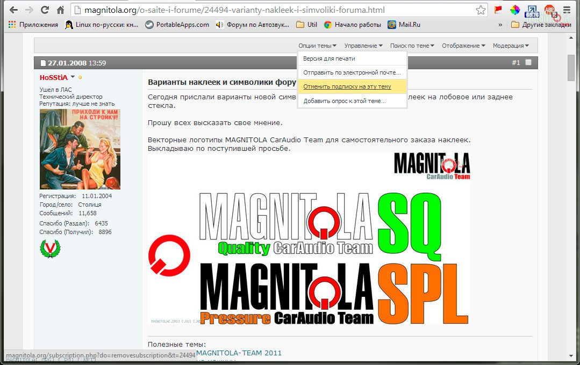Click the online status dot next to HoSStiA
This screenshot has height=365, width=580.
click(80, 78)
